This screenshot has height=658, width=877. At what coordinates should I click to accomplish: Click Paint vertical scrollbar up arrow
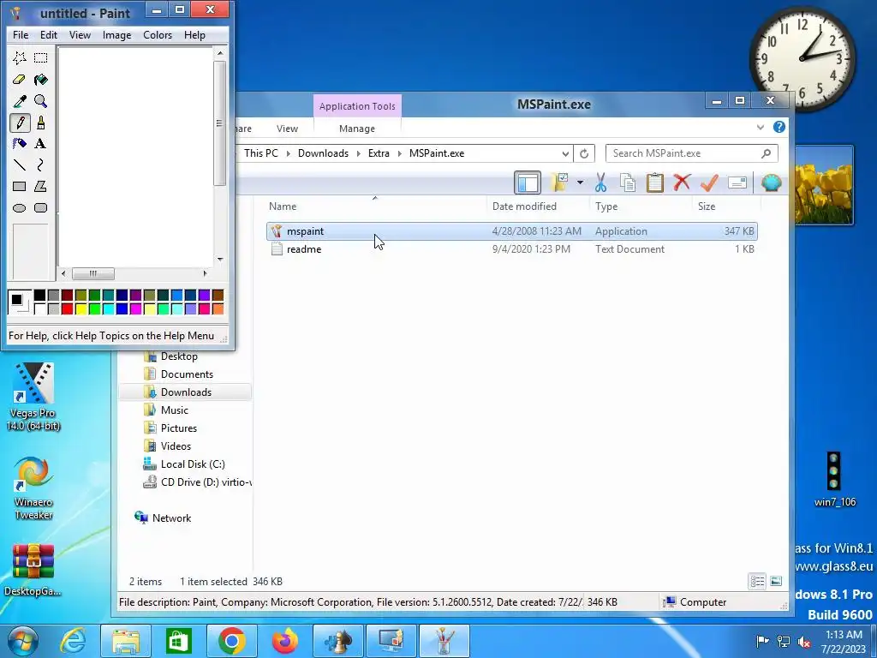coord(220,53)
